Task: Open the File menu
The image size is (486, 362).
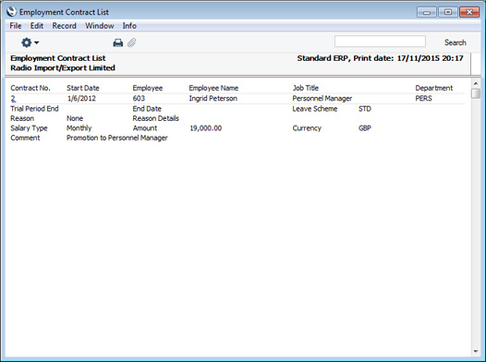Action: point(16,26)
